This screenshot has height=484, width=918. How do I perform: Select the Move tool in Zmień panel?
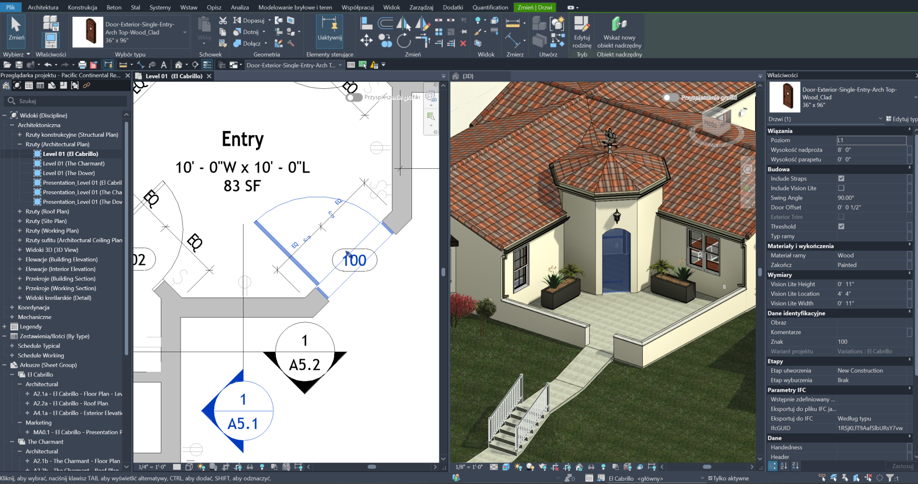coord(366,40)
